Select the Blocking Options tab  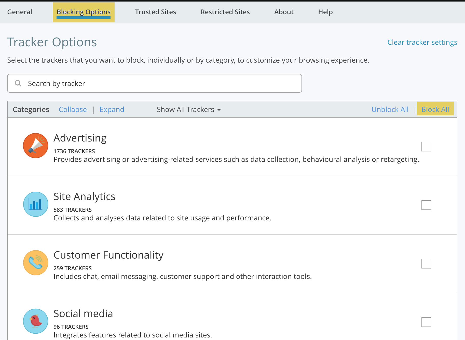[84, 12]
